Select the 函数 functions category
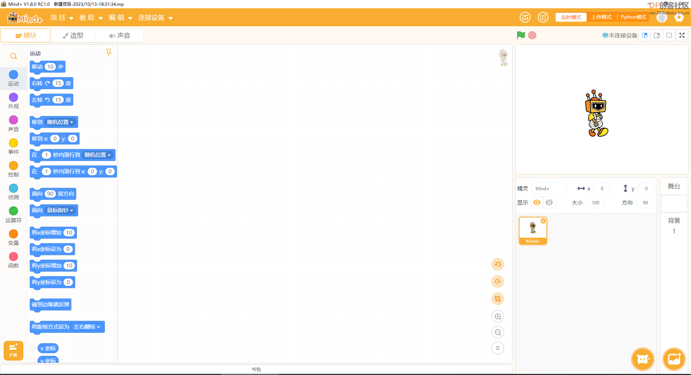 [x=13, y=260]
